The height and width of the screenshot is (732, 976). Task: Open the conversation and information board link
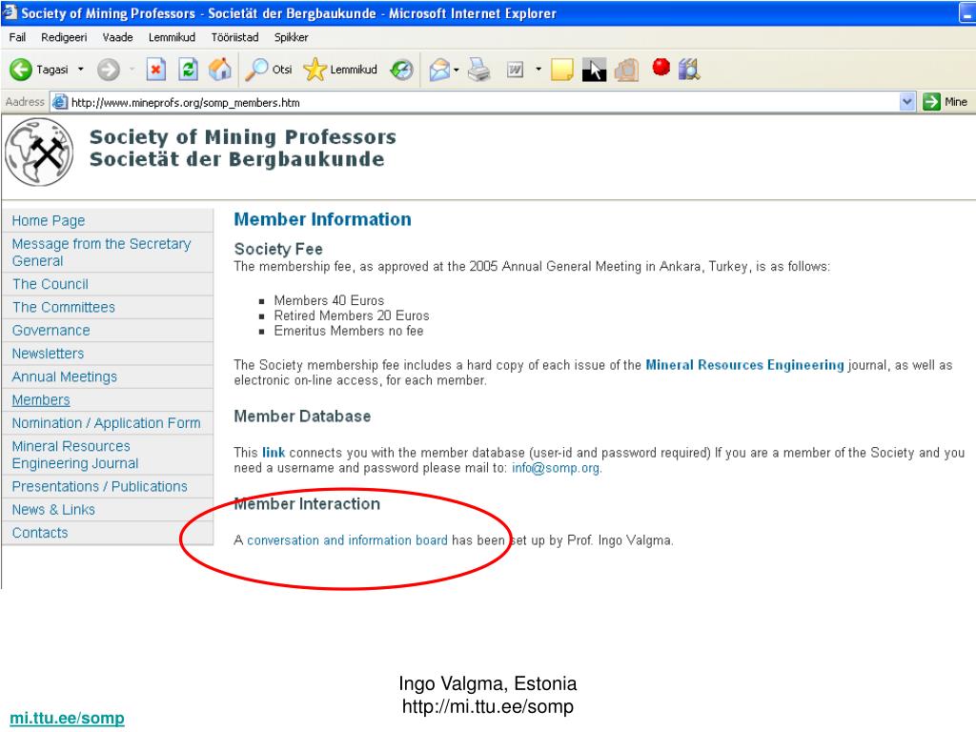pos(347,540)
